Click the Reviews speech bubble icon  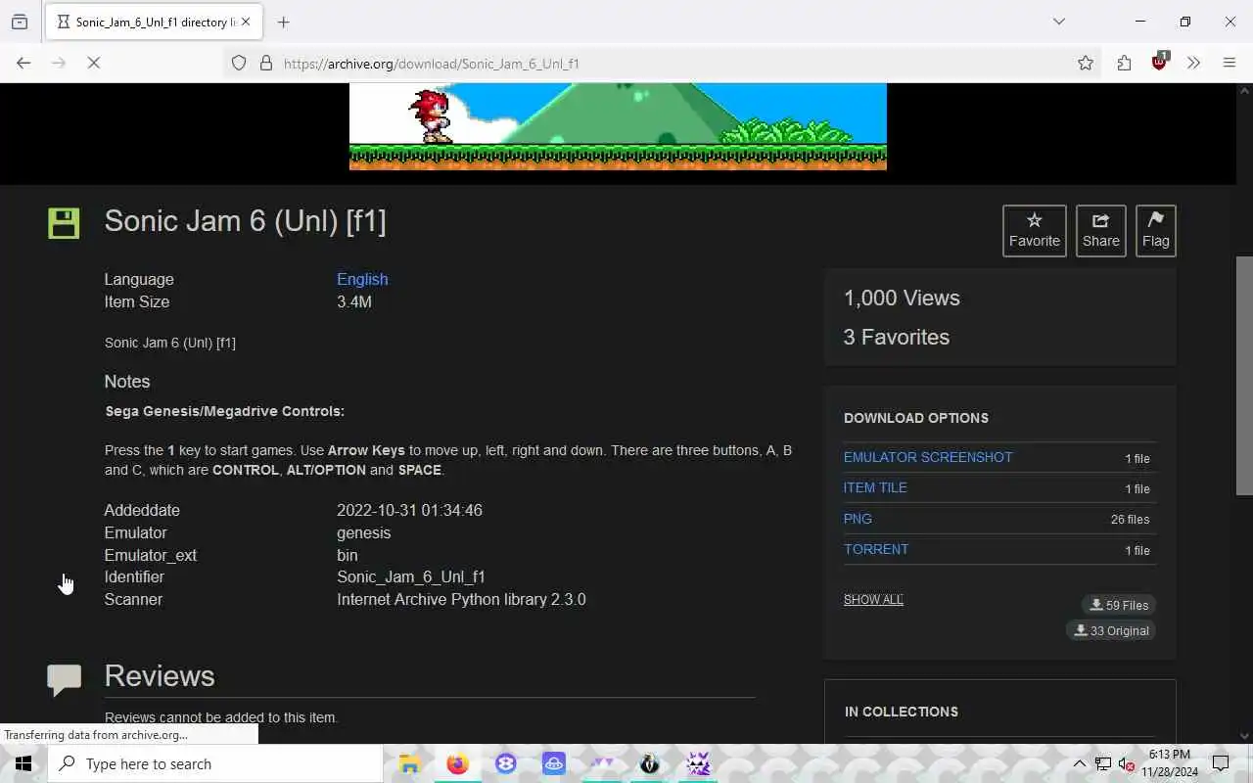[64, 679]
